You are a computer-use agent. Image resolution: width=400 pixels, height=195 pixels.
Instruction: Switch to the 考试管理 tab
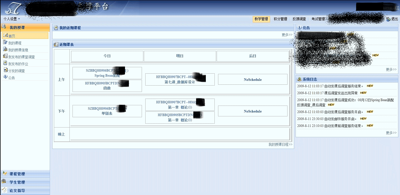pyautogui.click(x=318, y=19)
